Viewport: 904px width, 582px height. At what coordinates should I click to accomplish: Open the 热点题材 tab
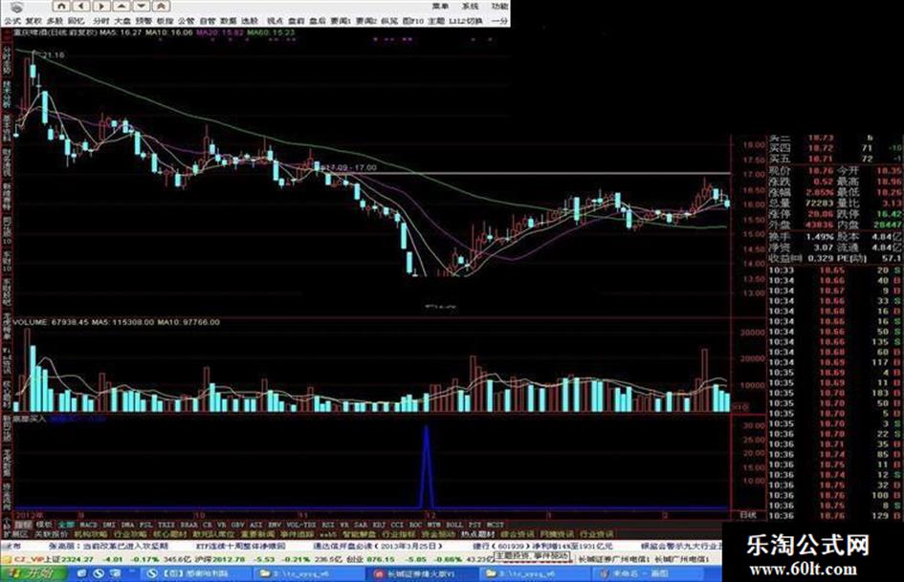[x=477, y=534]
